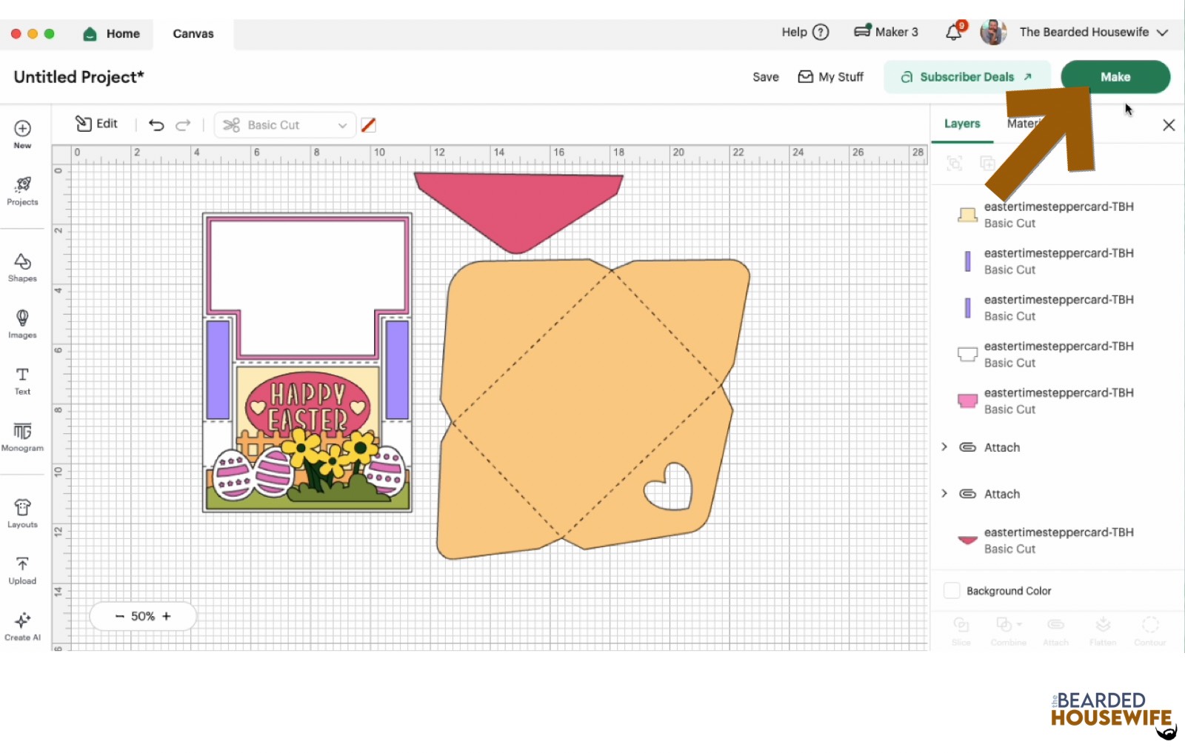Open the Create AI tool
1185x753 pixels.
click(22, 626)
